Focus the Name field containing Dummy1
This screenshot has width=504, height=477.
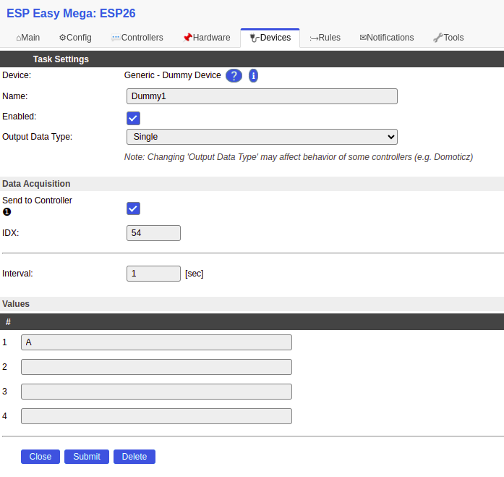tap(262, 96)
